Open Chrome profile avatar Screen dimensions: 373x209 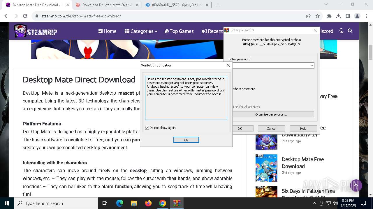pos(357,16)
